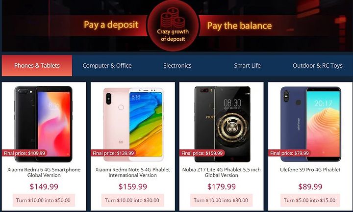Open Ulefone S9 Pro 4G Phablet link
This screenshot has height=212, width=353.
310,170
